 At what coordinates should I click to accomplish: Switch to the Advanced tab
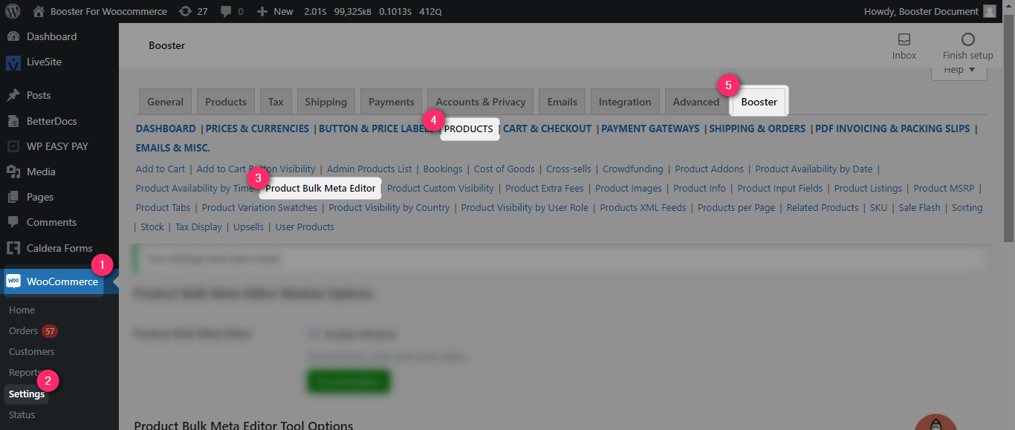696,102
